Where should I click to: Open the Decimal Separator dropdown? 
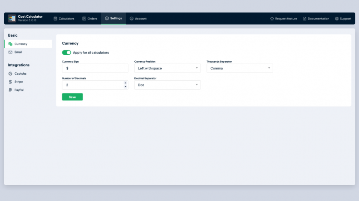pos(167,85)
